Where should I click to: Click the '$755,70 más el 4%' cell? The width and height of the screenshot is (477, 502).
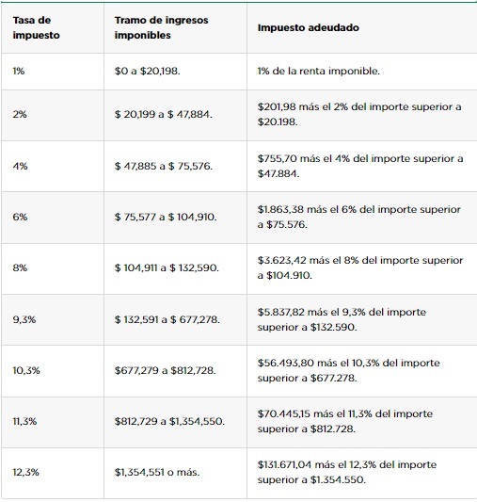(360, 166)
